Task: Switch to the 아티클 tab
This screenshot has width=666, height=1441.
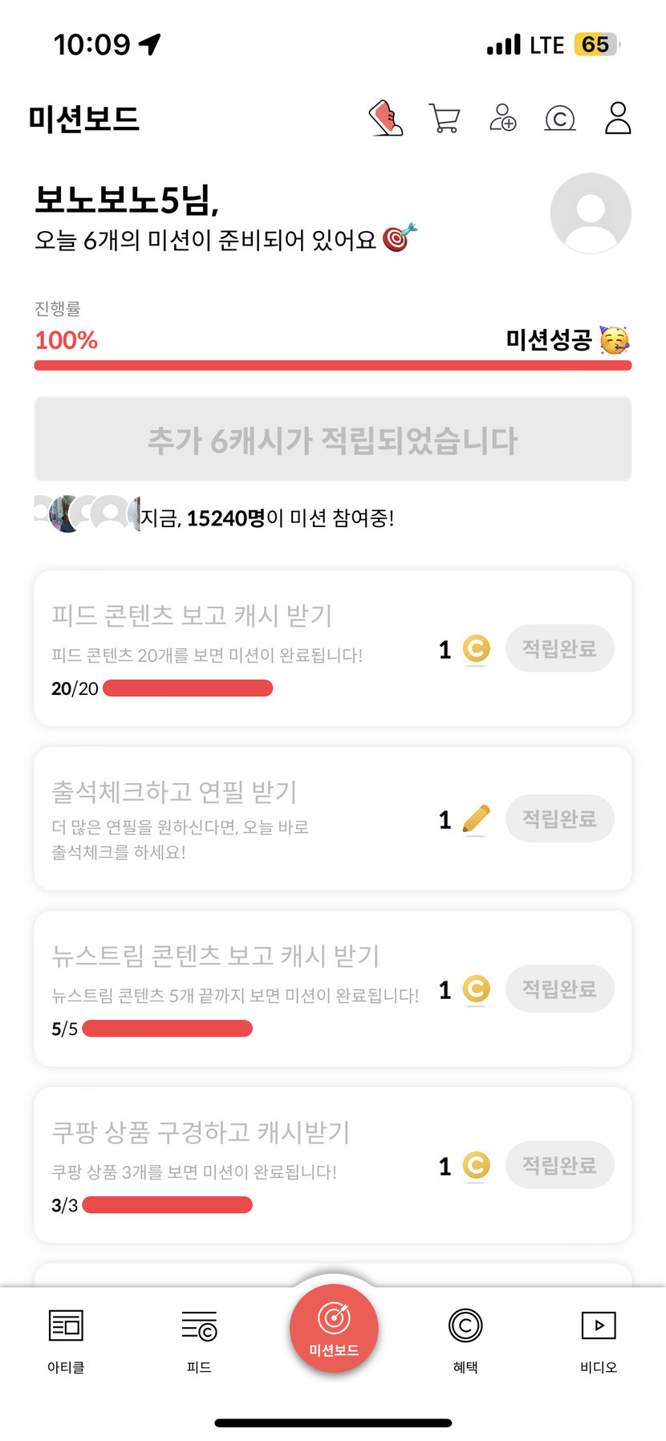Action: (66, 1337)
